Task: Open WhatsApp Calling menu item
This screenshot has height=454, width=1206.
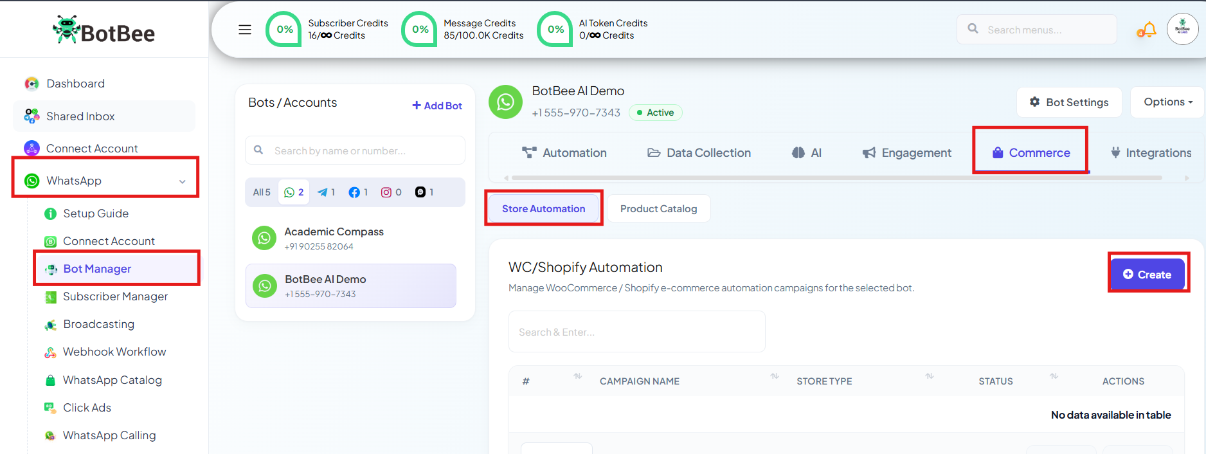Action: [109, 435]
